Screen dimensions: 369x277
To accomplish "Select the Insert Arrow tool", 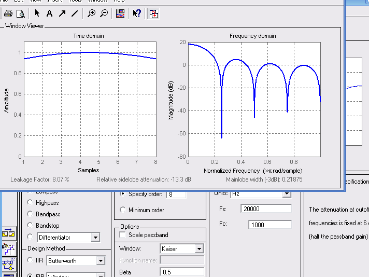I will (x=62, y=14).
